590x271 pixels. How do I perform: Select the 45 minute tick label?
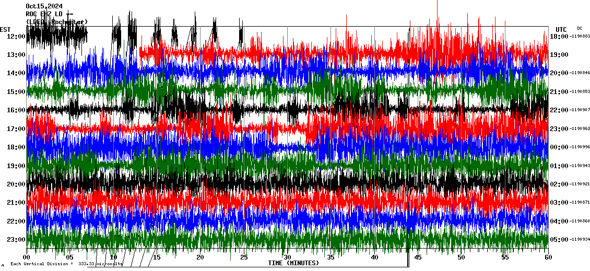[418, 257]
